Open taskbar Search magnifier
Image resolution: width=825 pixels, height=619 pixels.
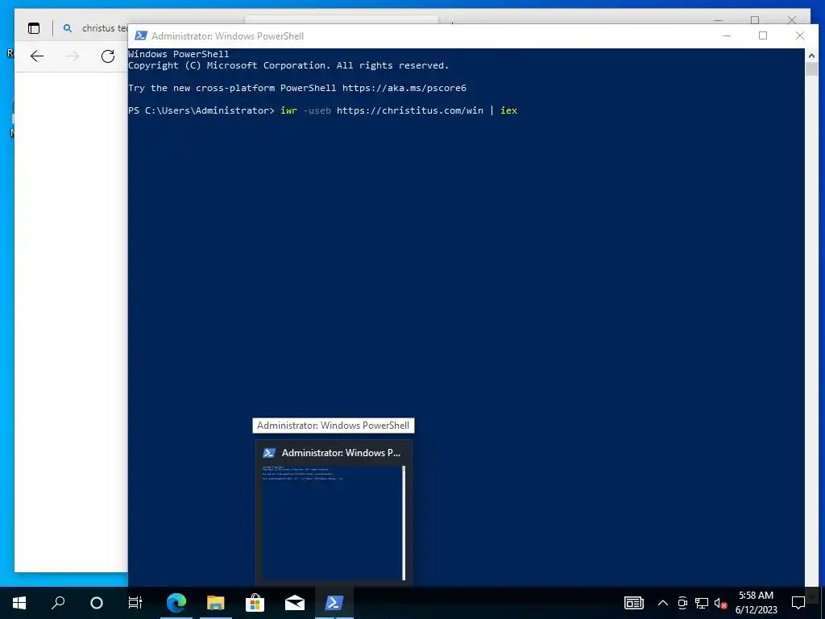[58, 603]
